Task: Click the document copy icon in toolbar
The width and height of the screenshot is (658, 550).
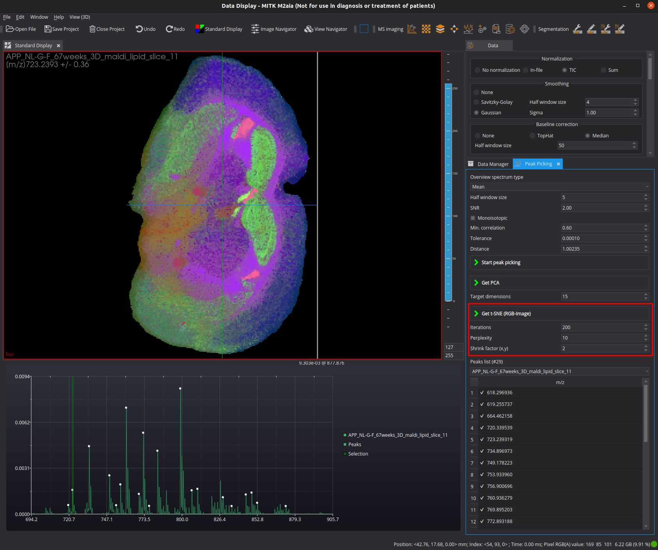Action: coord(496,29)
